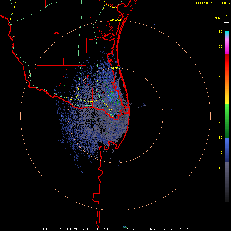Click the -20 value on dBZ scale
This screenshot has height=231, width=231.
219,183
